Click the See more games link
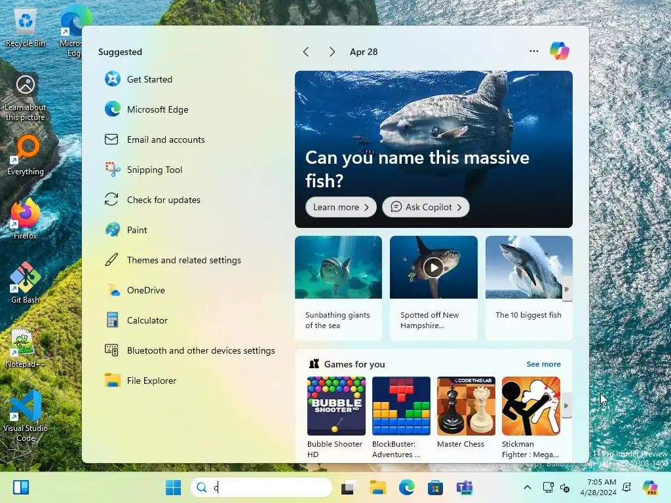671x503 pixels. (543, 364)
